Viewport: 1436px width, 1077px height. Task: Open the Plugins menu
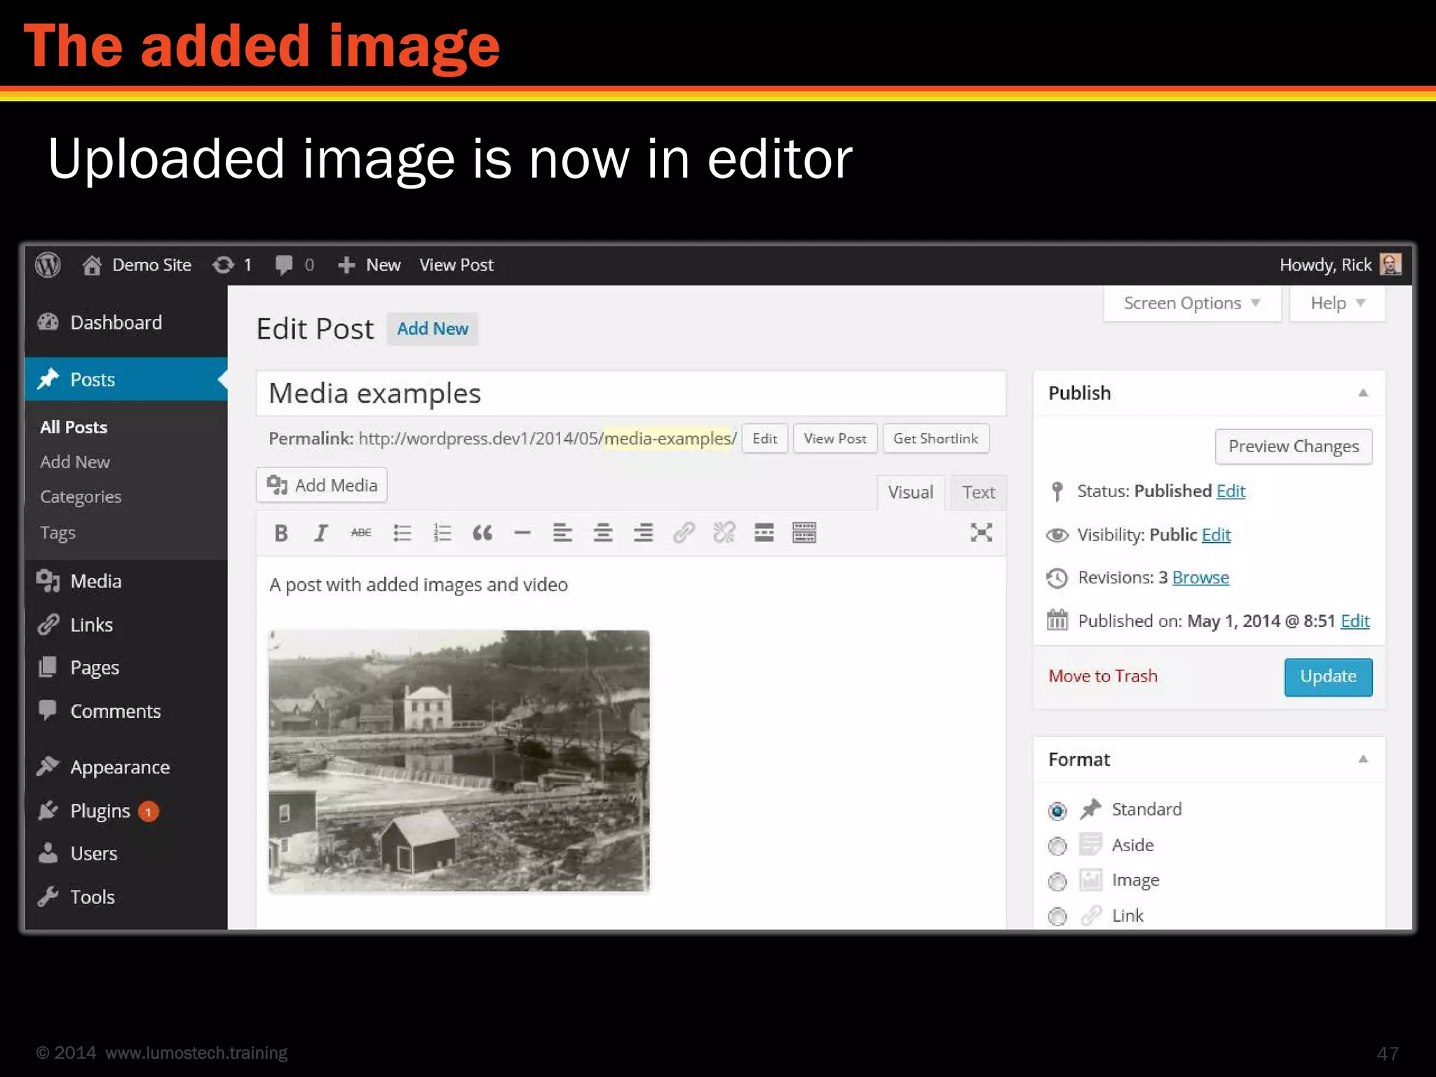(126, 811)
